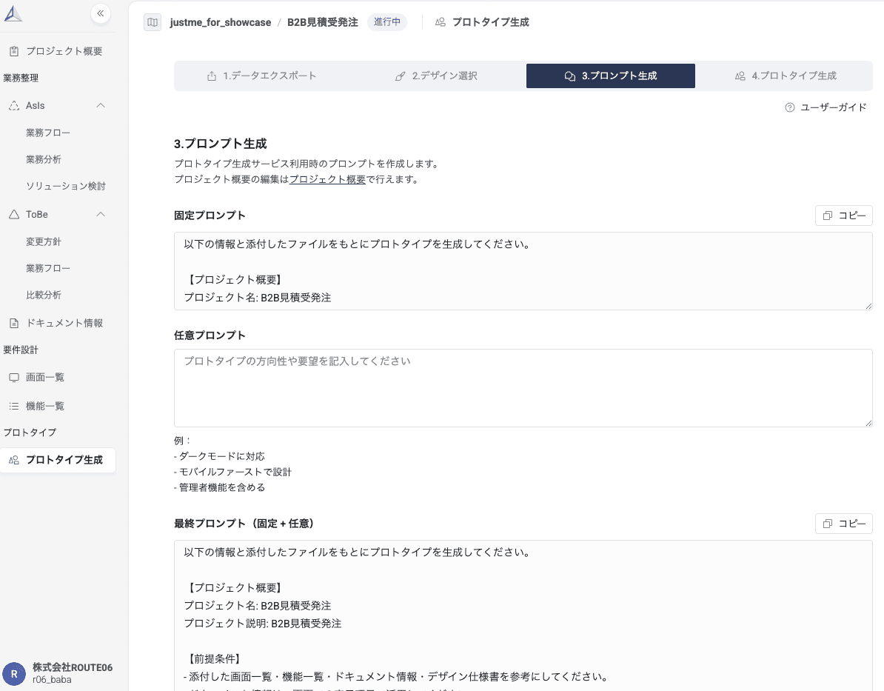The image size is (884, 691).
Task: Open 画面一覧 in the sidebar
Action: coord(44,377)
